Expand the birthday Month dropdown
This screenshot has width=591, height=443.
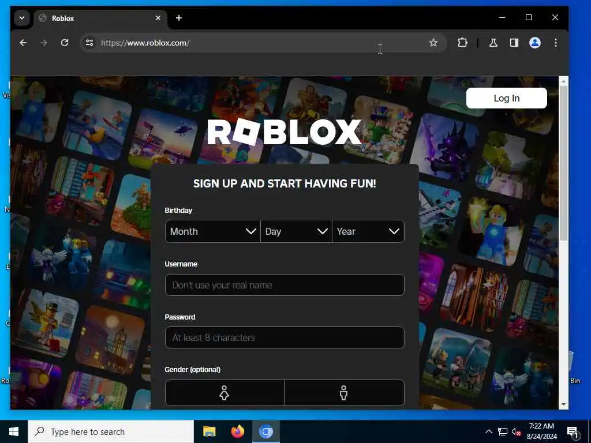pyautogui.click(x=212, y=231)
